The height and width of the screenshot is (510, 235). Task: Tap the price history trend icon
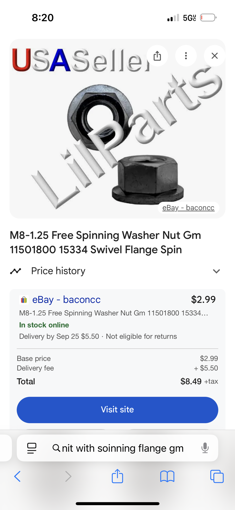(x=16, y=271)
